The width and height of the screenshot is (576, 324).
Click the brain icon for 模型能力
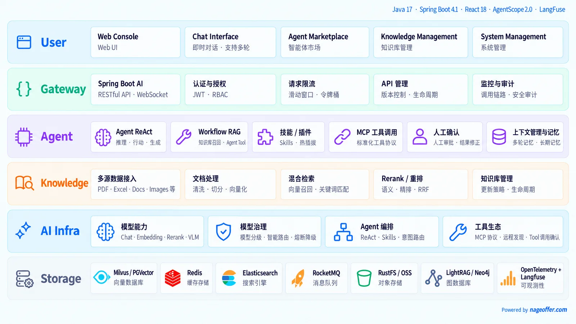[x=105, y=231]
